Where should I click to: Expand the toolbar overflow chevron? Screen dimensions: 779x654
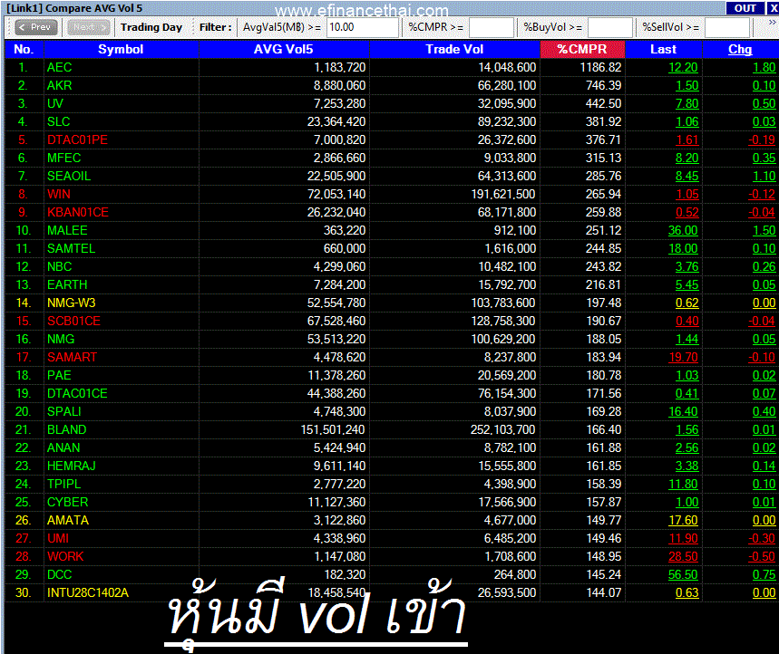point(773,23)
